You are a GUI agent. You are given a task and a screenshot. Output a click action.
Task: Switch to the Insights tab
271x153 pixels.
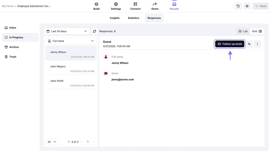pos(115,18)
